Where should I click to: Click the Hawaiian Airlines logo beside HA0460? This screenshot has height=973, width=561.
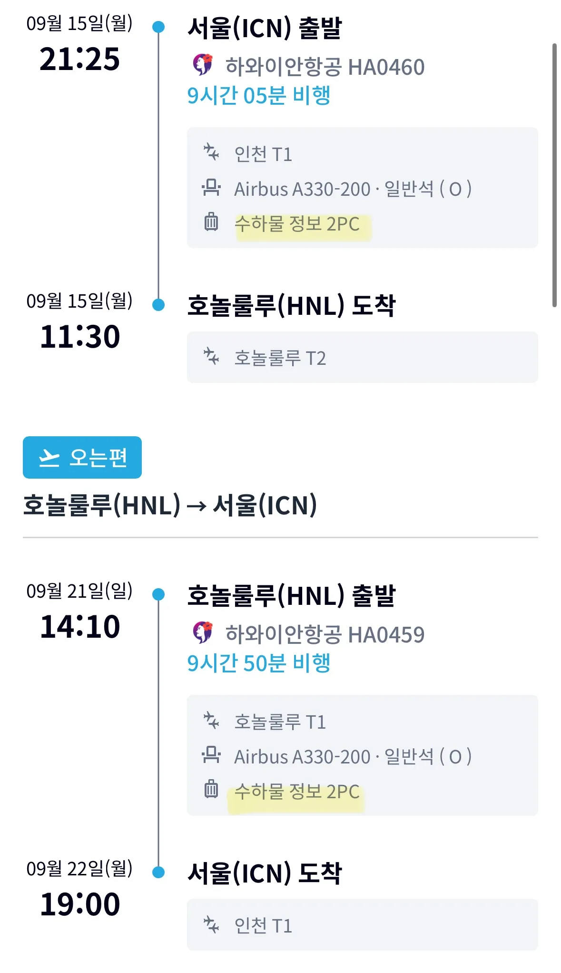point(203,65)
